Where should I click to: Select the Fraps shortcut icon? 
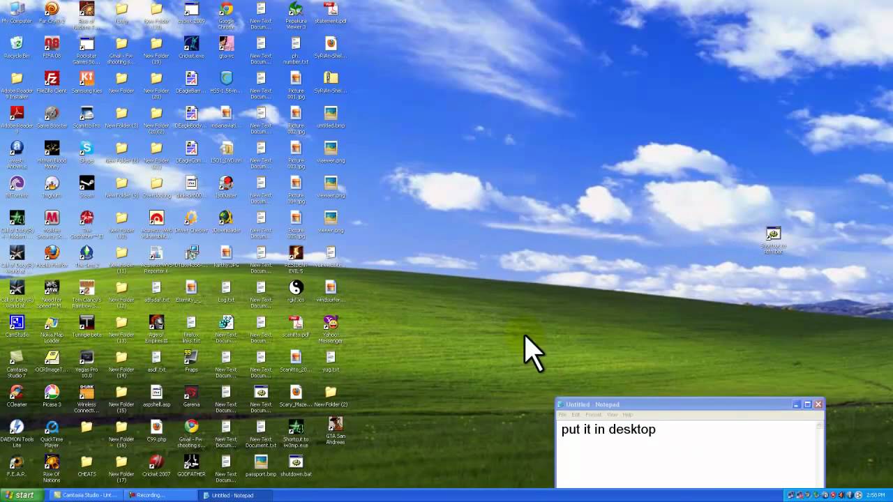pyautogui.click(x=191, y=362)
